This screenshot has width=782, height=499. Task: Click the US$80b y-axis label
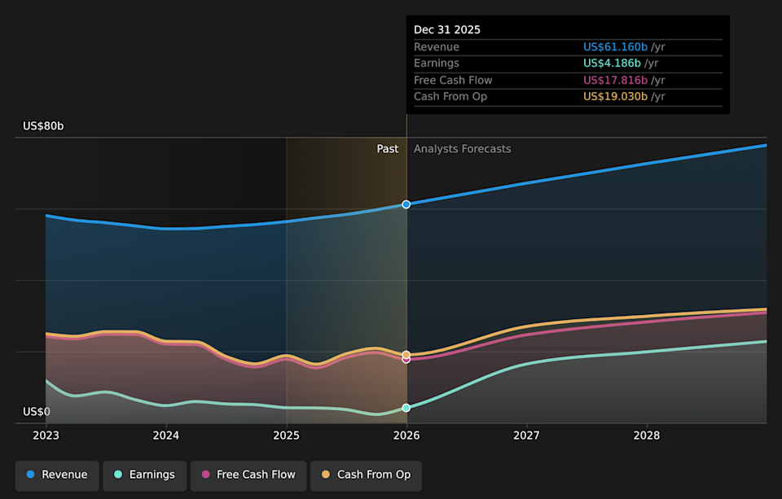click(x=43, y=126)
